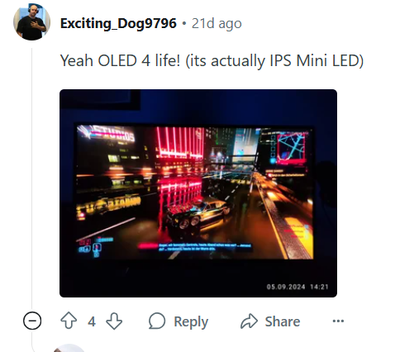Click the minimap shown in the photo
The width and height of the screenshot is (414, 352).
pos(293,147)
